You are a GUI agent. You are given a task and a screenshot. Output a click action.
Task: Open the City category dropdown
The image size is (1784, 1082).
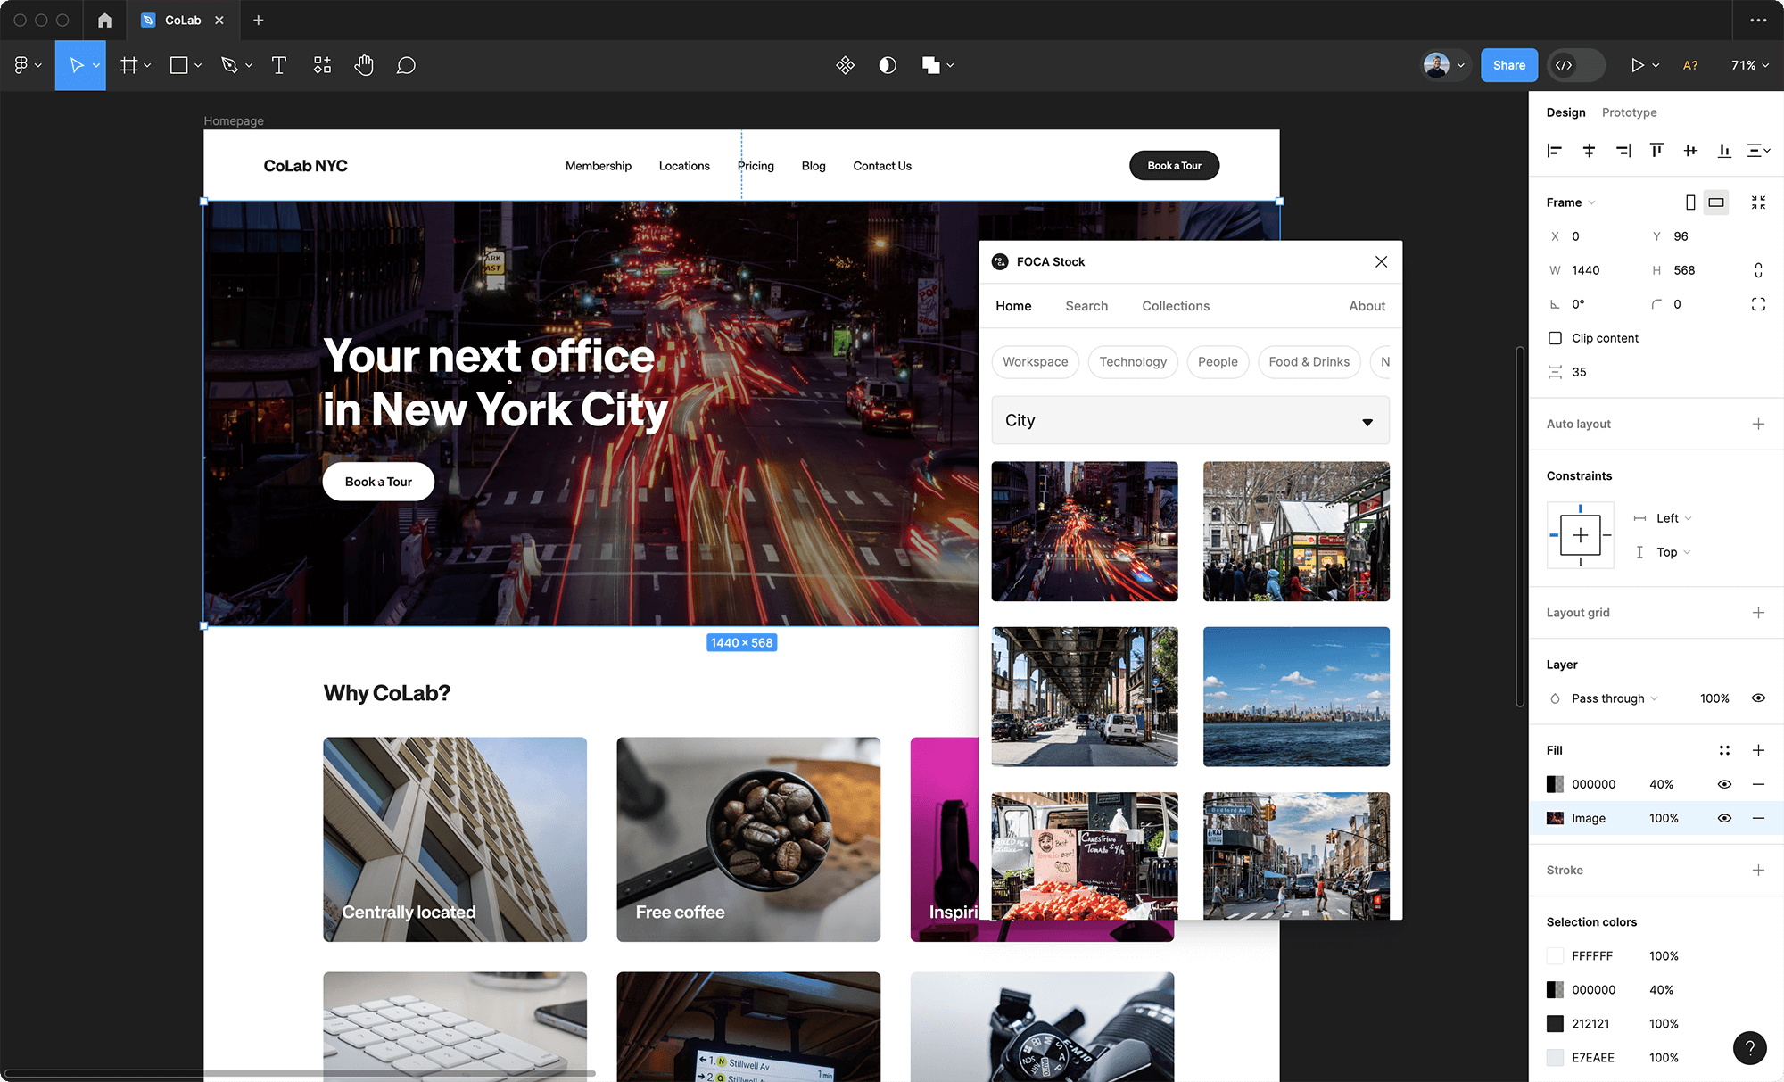coord(1190,421)
